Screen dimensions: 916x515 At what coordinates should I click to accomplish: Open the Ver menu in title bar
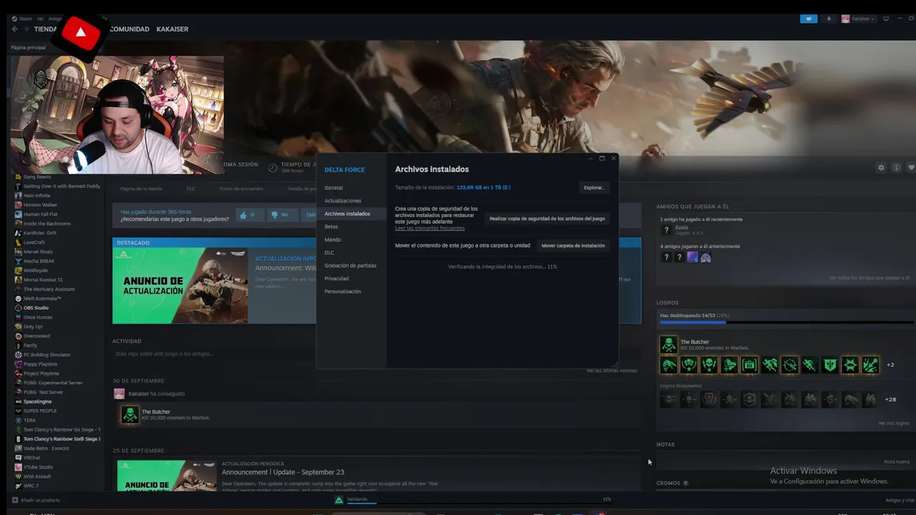point(40,19)
